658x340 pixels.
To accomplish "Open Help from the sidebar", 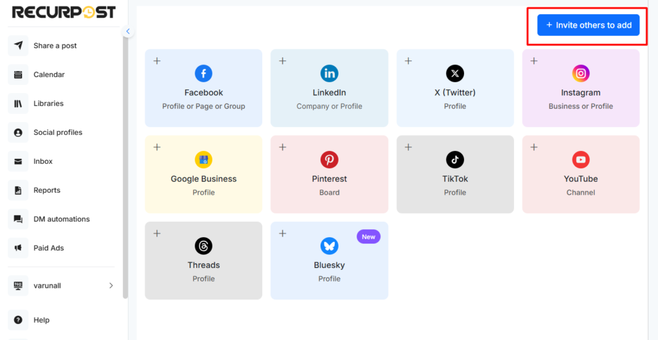I will click(41, 320).
